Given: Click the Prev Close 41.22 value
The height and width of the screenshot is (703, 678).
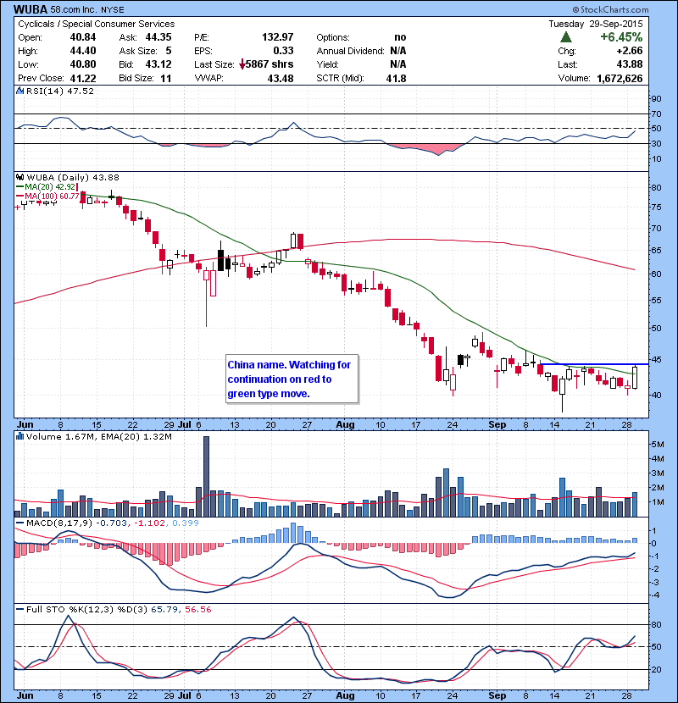Looking at the screenshot, I should (83, 79).
